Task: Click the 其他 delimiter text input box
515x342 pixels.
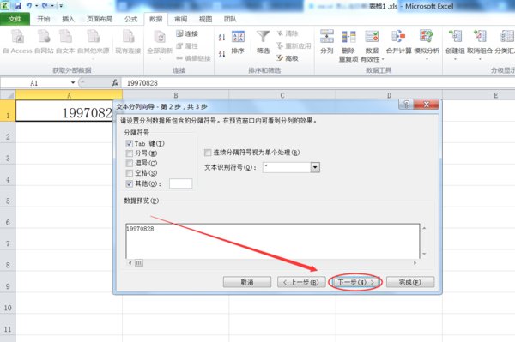Action: click(x=180, y=183)
